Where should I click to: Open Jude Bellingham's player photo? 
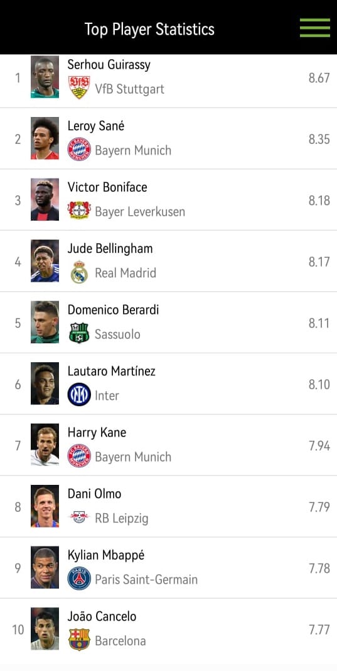tap(45, 260)
